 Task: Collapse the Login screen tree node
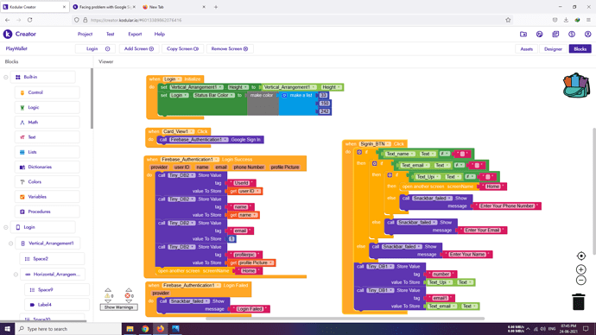(x=6, y=227)
